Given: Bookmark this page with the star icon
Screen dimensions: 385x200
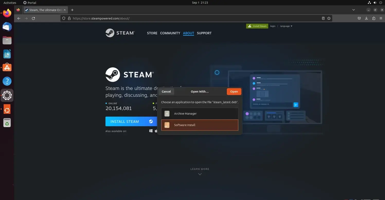Looking at the screenshot, I should (329, 18).
